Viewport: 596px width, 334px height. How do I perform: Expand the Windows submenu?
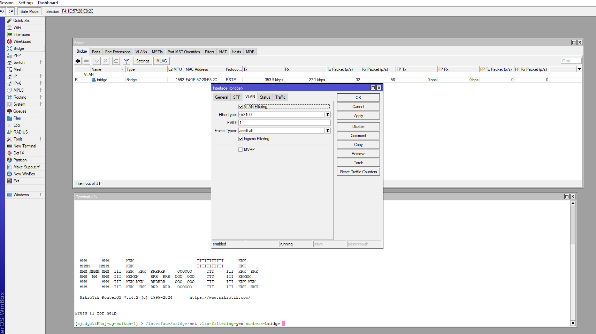(41, 195)
